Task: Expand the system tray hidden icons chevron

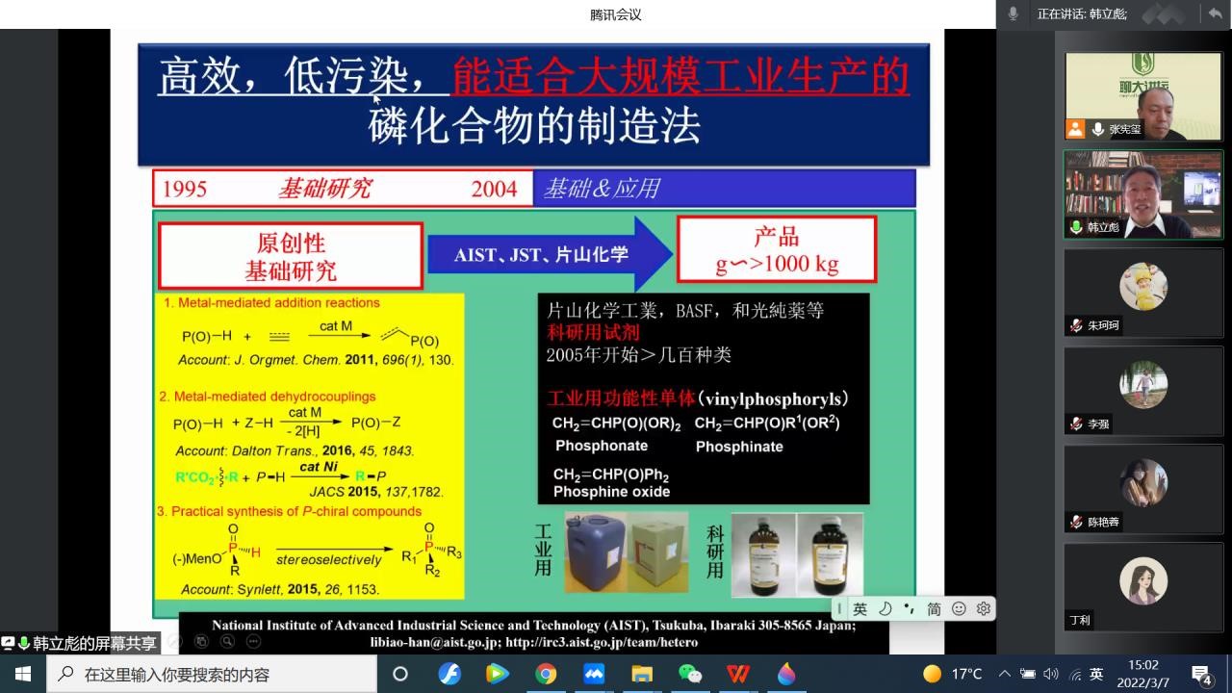Action: tap(1005, 674)
